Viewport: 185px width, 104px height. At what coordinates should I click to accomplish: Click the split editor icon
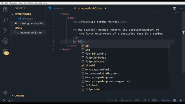click(175, 8)
